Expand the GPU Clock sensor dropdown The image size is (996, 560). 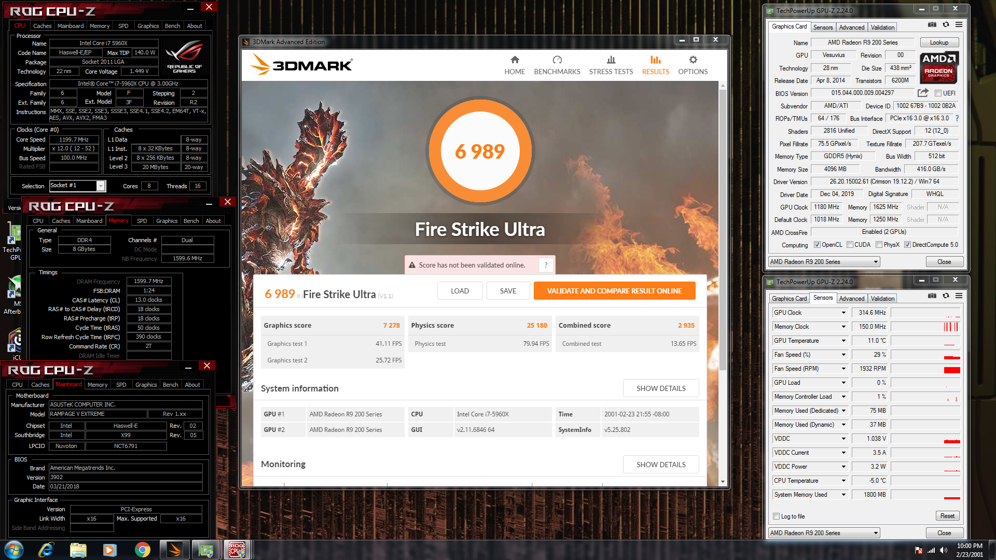(x=843, y=313)
